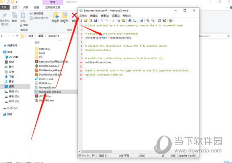The image size is (232, 163).
Task: Open 文件 tab in File Explorer ribbon
Action: [5, 7]
